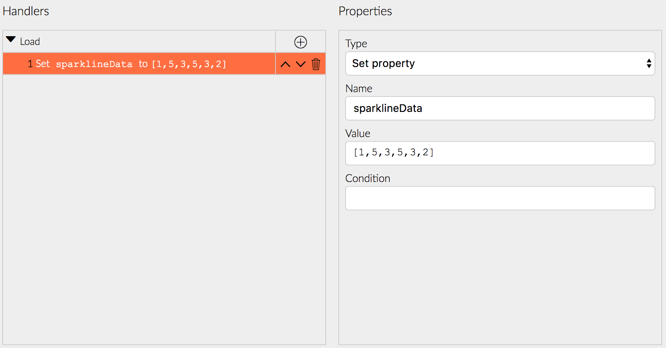Screen dimensions: 666x348
Task: Click the Name field label
Action: click(x=359, y=88)
